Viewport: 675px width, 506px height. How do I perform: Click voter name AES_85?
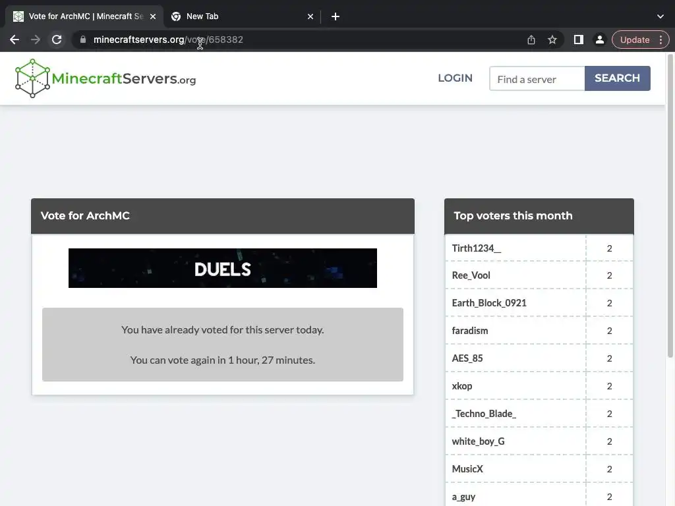[467, 358]
